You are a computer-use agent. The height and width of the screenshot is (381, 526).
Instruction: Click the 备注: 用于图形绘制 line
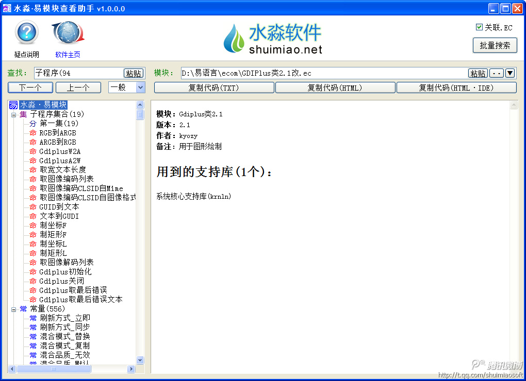189,146
